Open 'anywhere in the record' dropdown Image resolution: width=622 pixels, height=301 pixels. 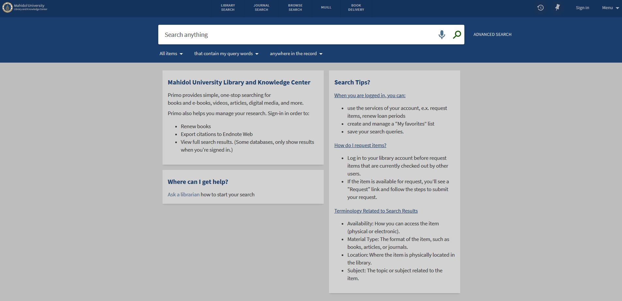[x=296, y=53]
